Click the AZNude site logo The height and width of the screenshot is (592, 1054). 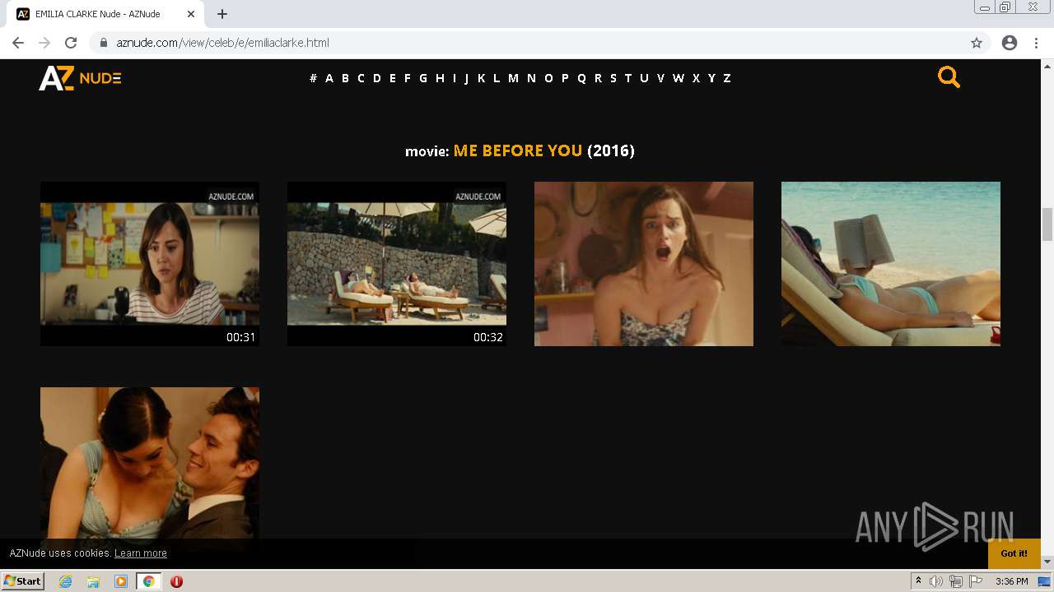tap(80, 78)
